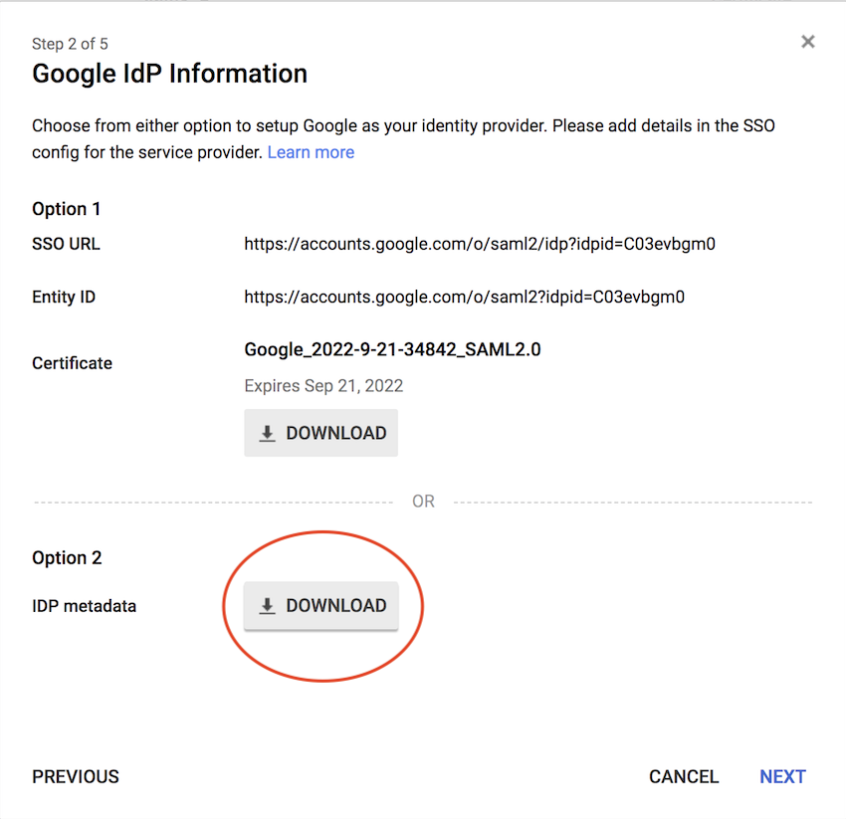Click the 'SSO URL' label
This screenshot has height=819, width=846.
pos(66,244)
